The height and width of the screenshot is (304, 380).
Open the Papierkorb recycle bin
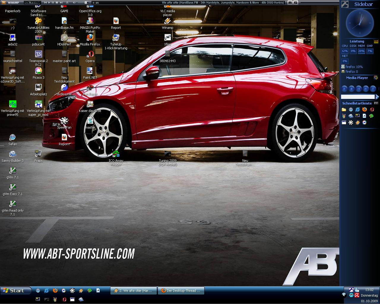point(12,7)
